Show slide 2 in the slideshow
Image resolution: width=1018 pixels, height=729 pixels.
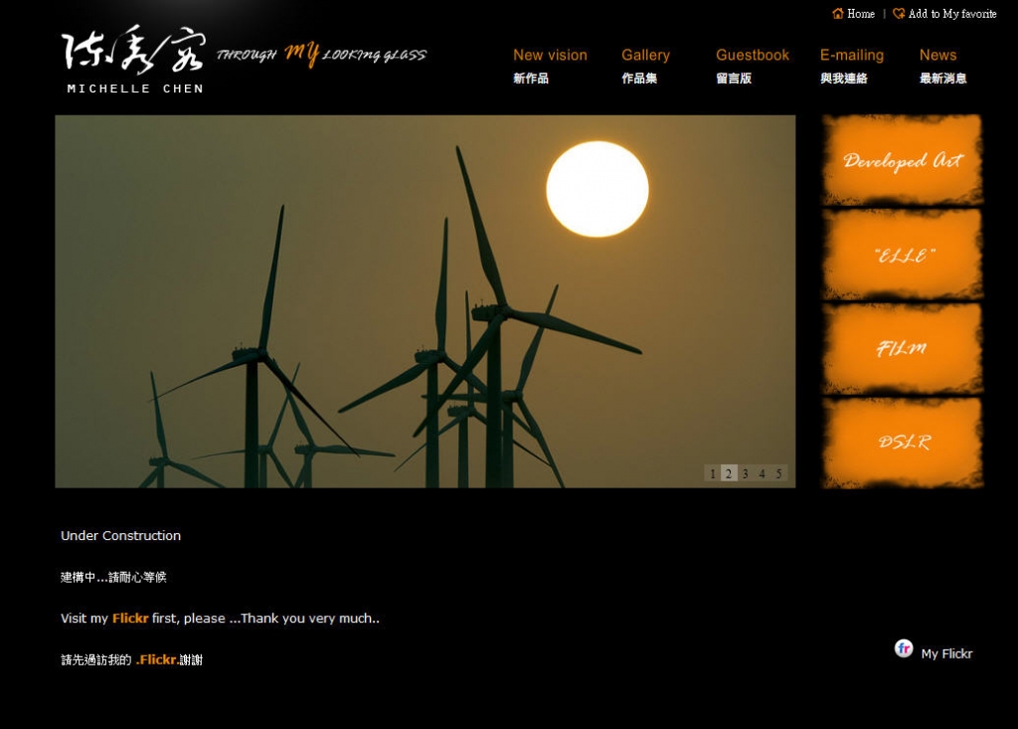click(x=729, y=473)
